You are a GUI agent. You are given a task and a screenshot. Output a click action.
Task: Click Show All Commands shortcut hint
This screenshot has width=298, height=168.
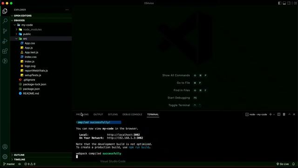click(x=176, y=76)
